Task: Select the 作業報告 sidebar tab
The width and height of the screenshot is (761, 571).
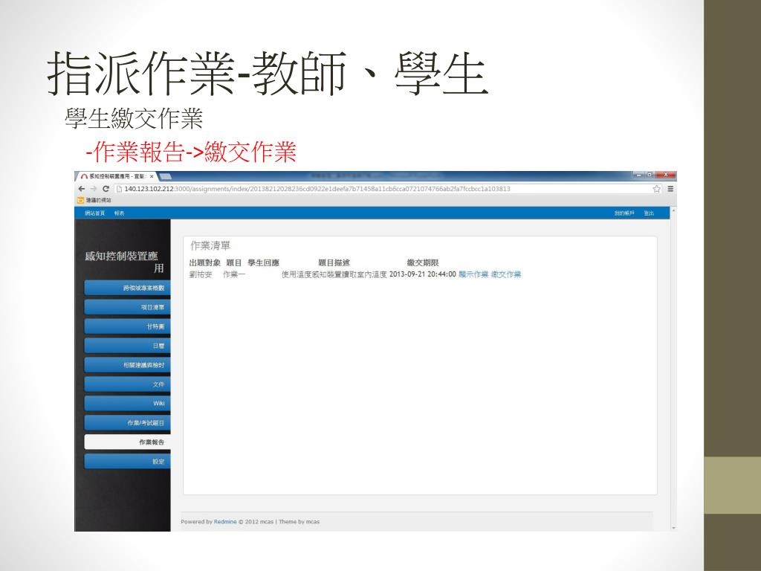Action: [x=127, y=442]
